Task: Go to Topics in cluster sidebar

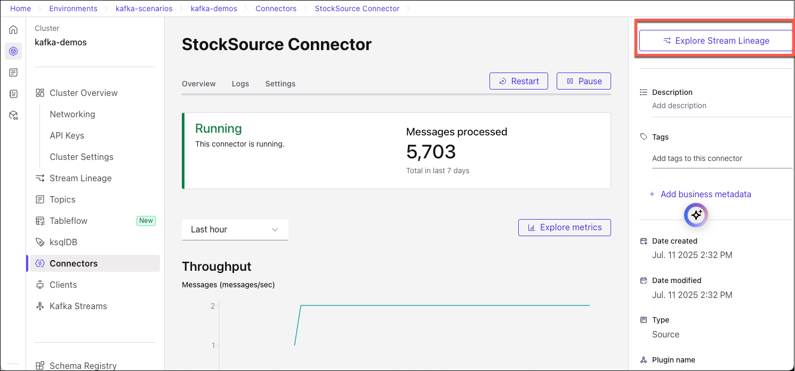Action: coord(62,199)
